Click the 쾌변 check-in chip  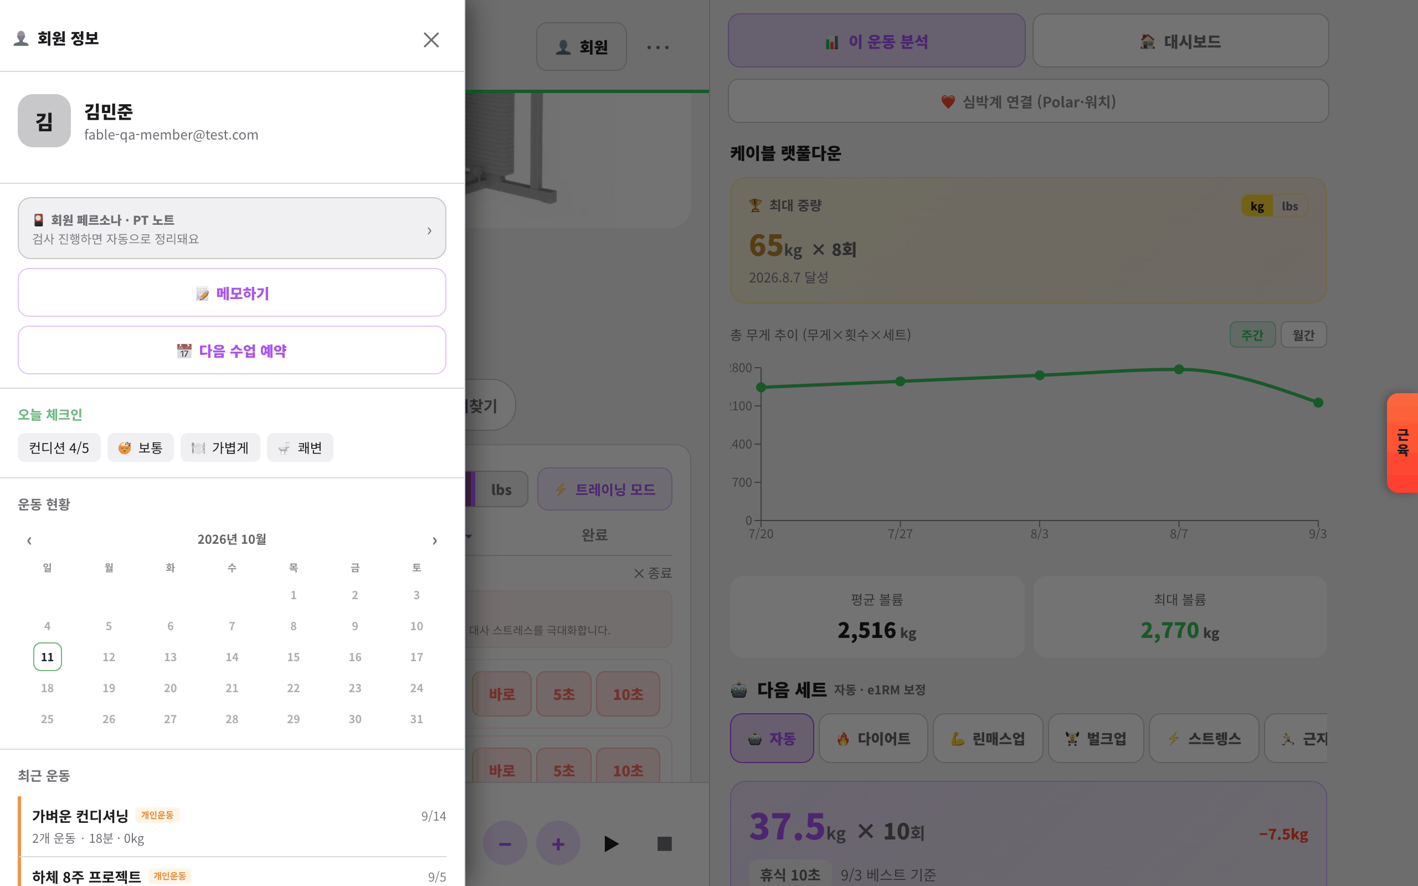tap(300, 447)
